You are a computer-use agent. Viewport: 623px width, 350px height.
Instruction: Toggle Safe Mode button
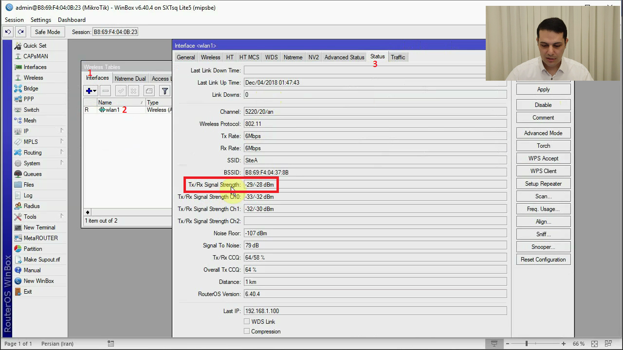(48, 32)
